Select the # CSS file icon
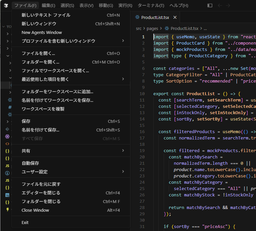 [x=10, y=107]
